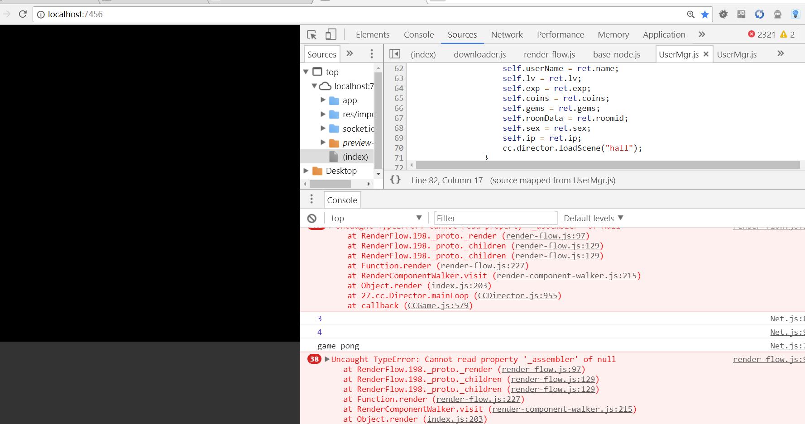Toggle the file navigator sidebar

click(x=395, y=54)
